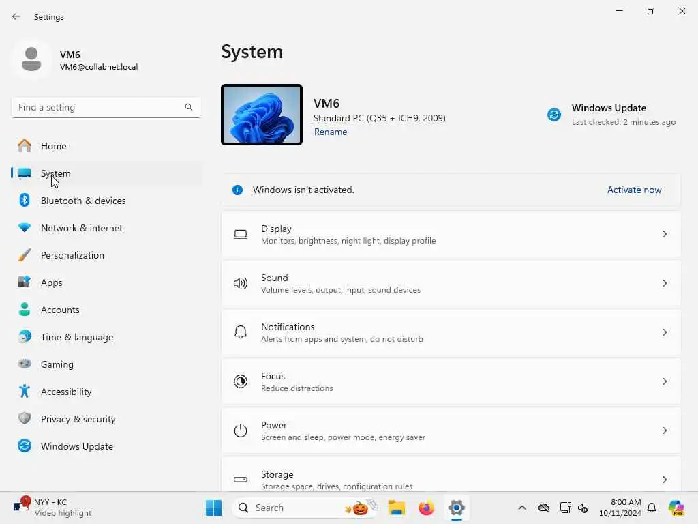Click the Storage row title

pos(277,474)
